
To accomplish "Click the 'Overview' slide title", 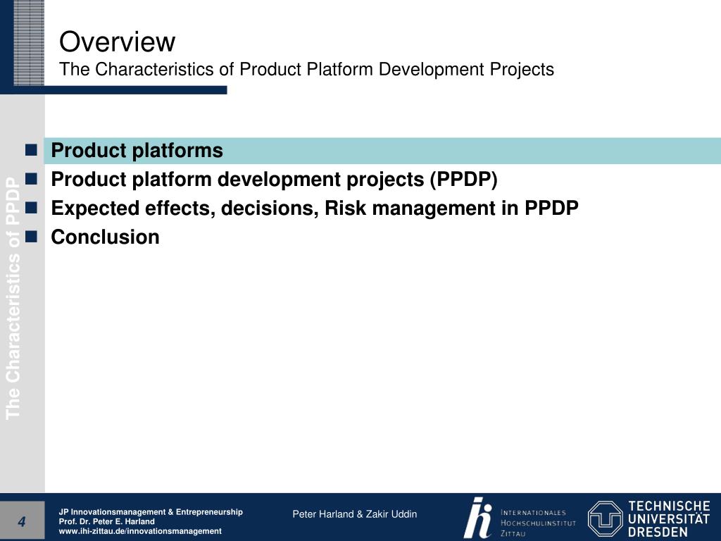I will pos(118,42).
